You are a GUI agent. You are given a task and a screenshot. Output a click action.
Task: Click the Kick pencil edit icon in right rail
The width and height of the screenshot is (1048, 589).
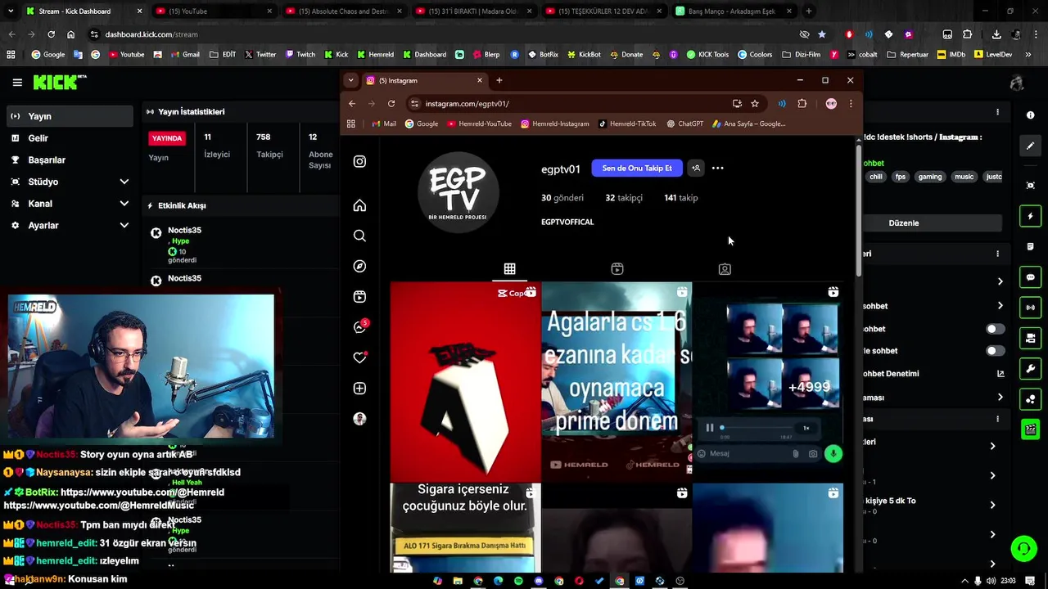[1031, 146]
